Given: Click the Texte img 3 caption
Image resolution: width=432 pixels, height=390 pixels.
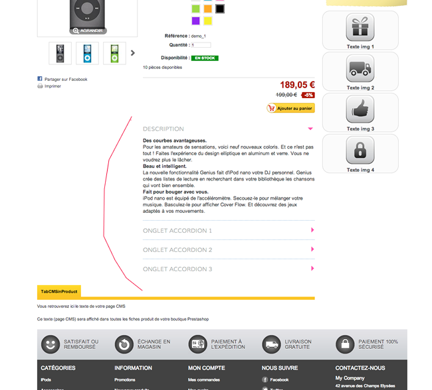Looking at the screenshot, I should click(360, 129).
